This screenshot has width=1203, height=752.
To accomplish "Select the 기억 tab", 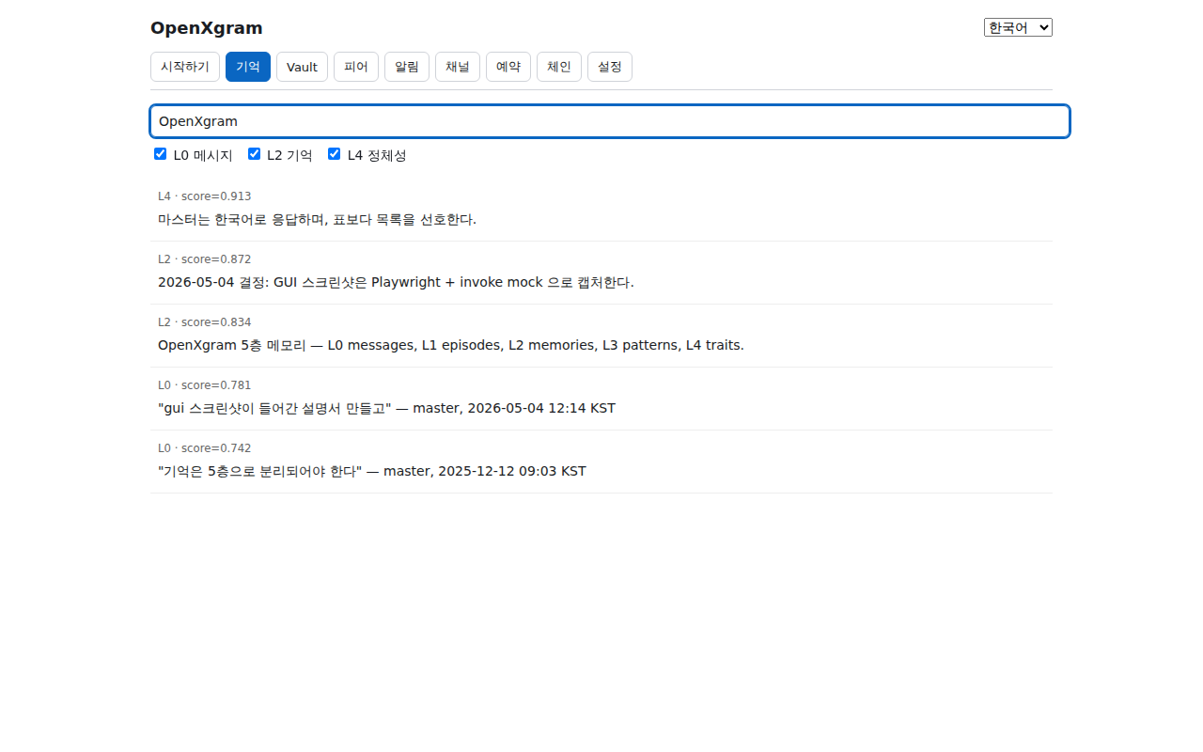I will pyautogui.click(x=248, y=67).
